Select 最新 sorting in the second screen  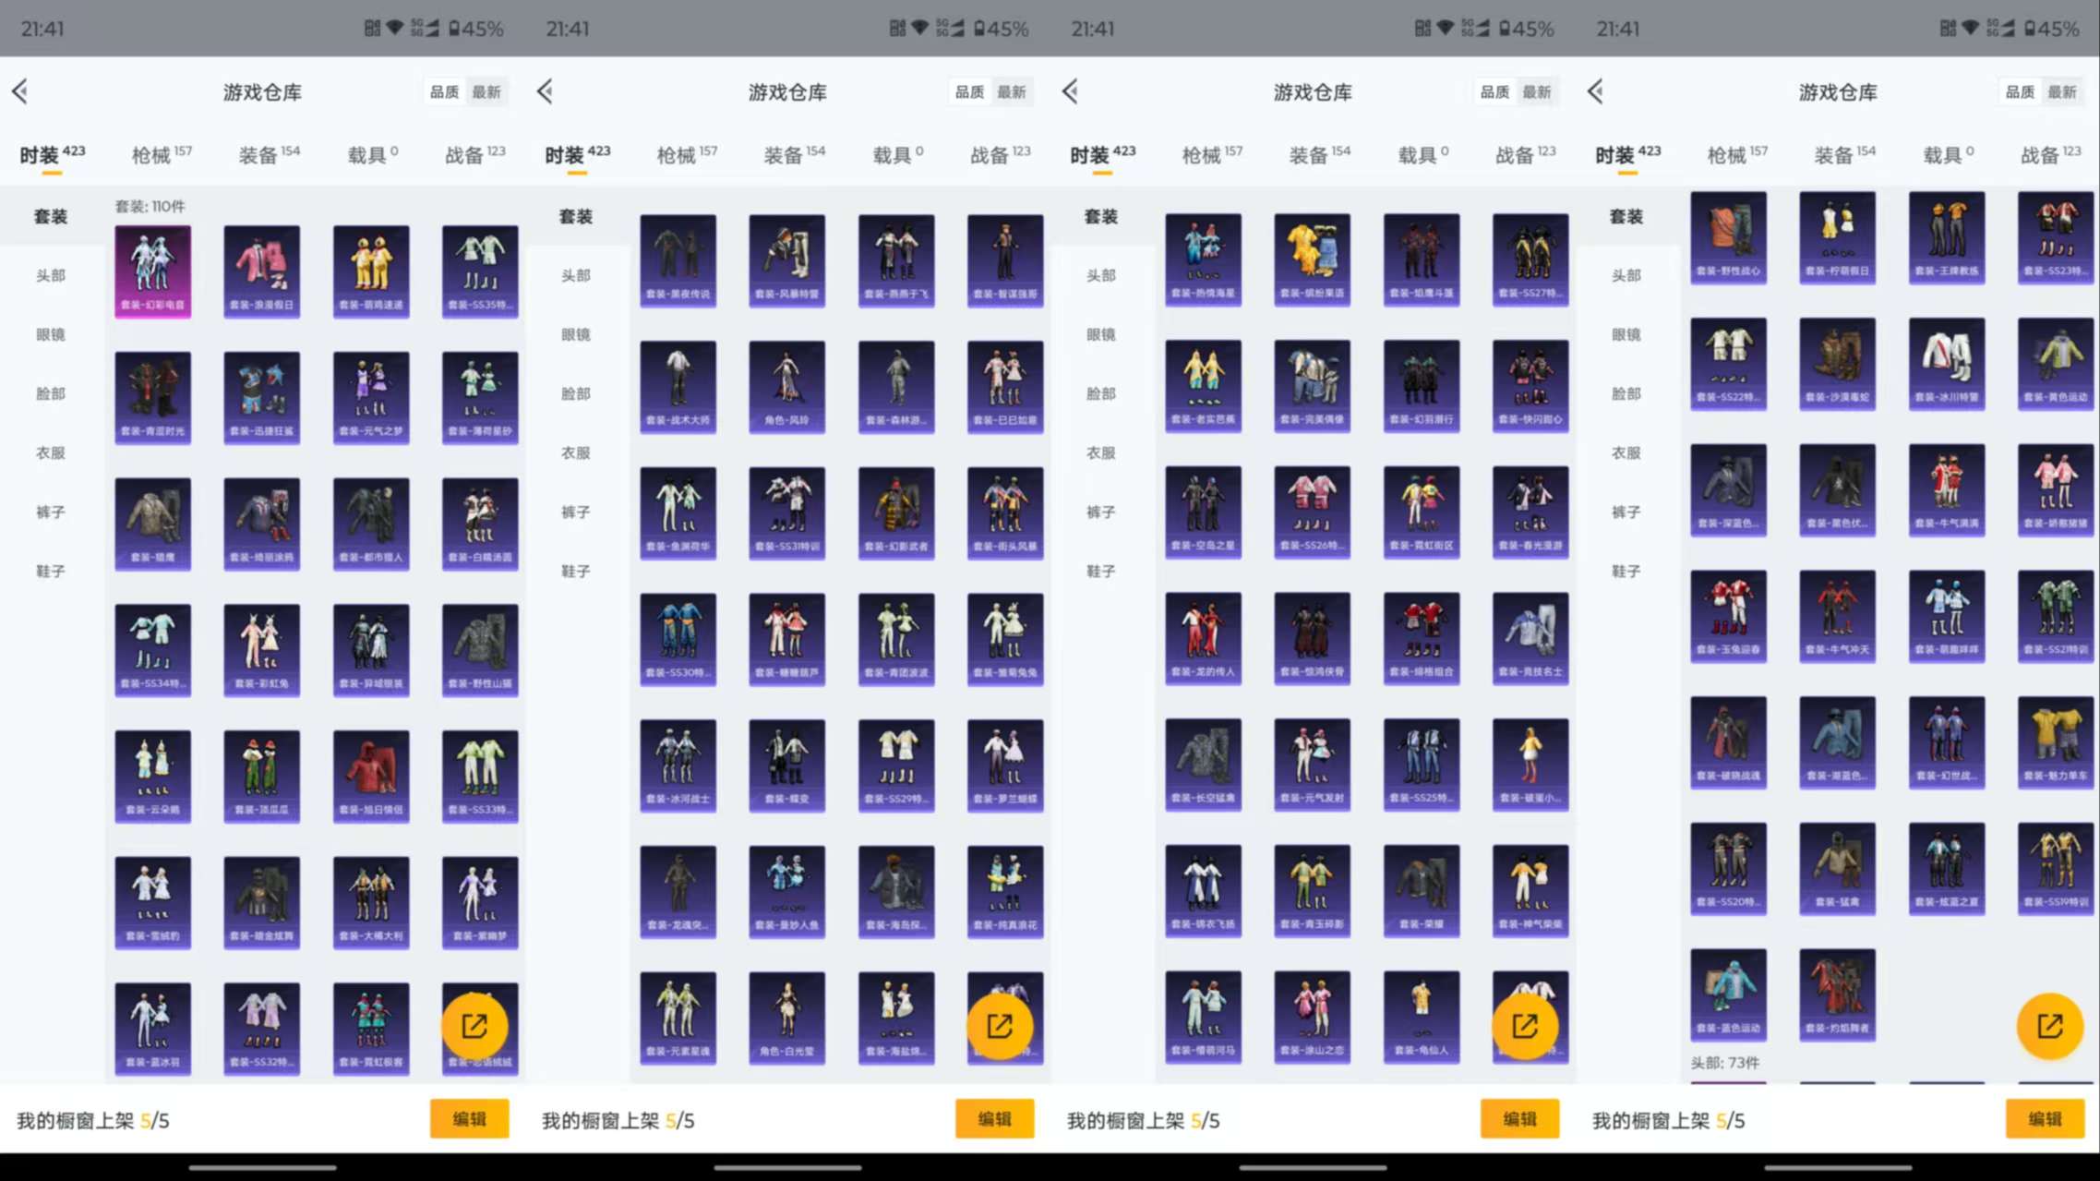click(1012, 92)
